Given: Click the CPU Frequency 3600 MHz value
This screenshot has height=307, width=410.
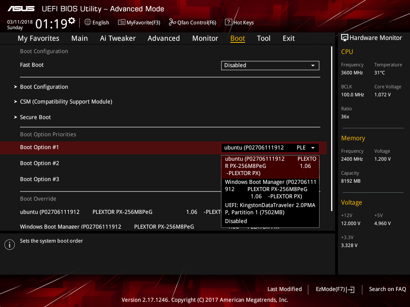Looking at the screenshot, I should tap(352, 73).
